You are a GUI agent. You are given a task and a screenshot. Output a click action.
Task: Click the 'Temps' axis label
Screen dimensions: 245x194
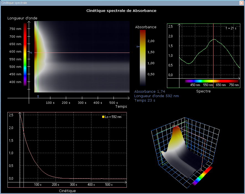(121, 107)
